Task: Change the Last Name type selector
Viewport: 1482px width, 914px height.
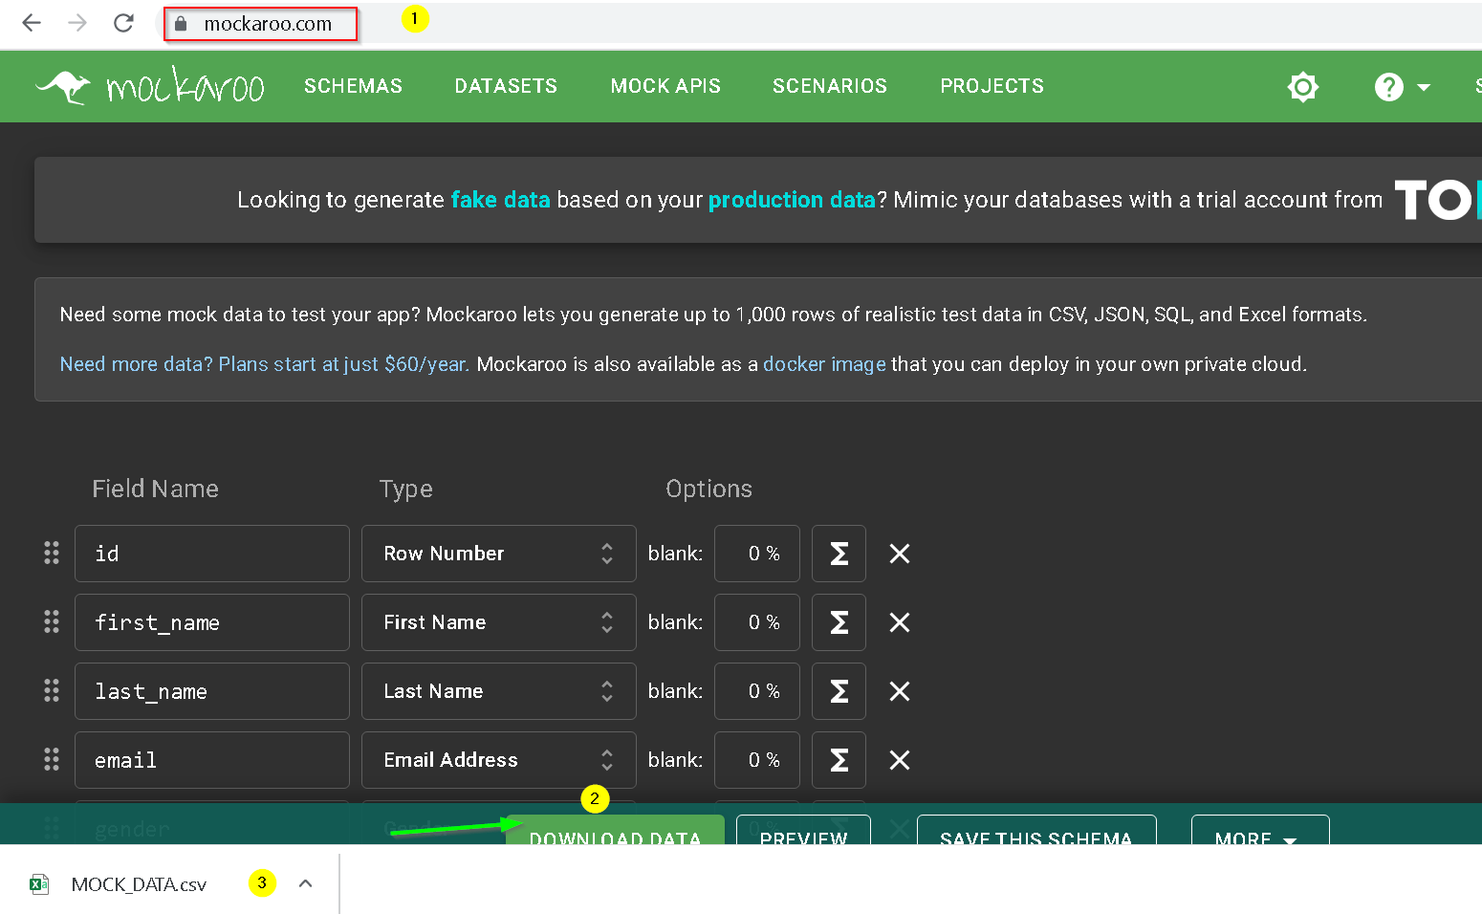Action: click(x=499, y=691)
